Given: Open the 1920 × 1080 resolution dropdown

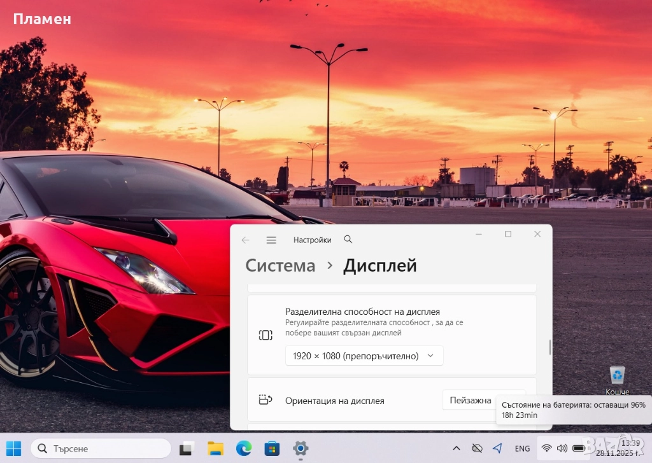Looking at the screenshot, I should 364,356.
